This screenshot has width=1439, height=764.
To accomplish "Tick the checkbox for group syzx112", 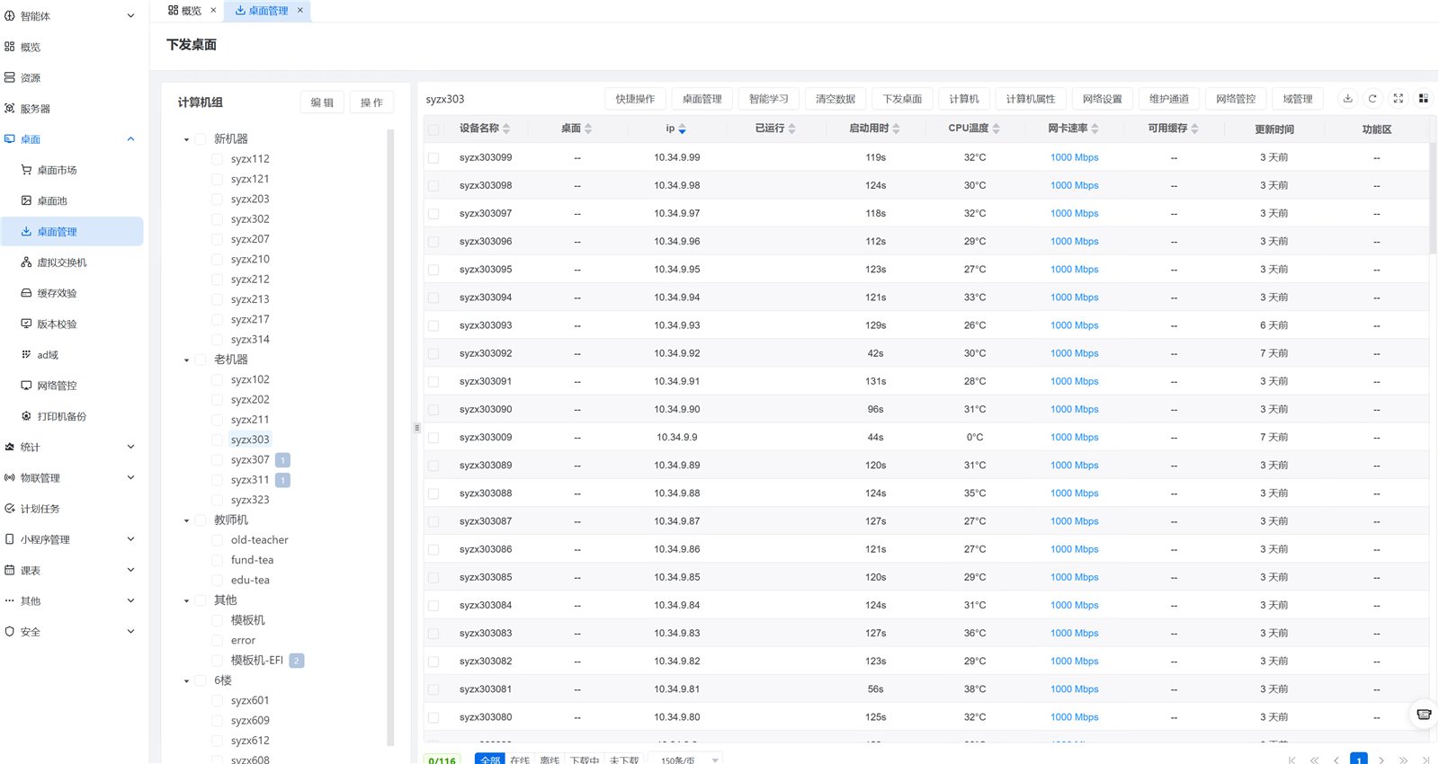I will tap(217, 159).
